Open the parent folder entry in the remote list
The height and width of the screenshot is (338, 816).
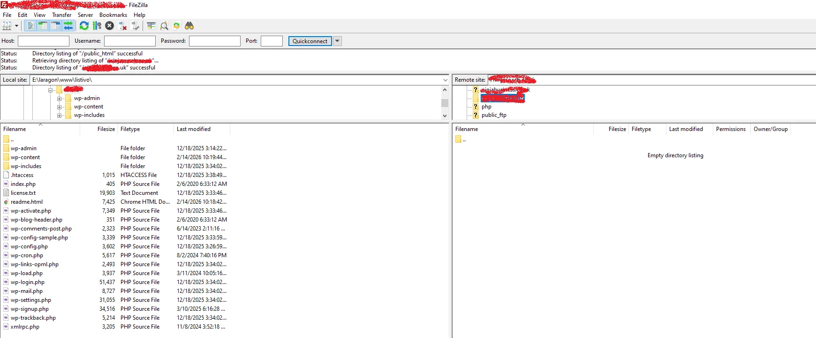coord(461,139)
